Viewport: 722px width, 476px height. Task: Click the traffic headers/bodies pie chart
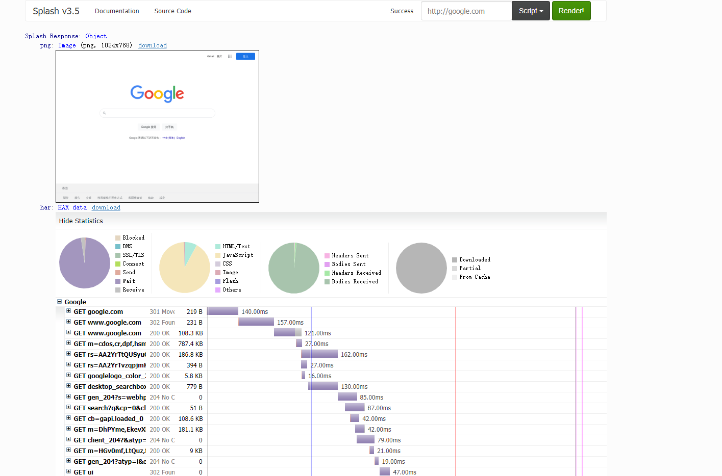point(294,268)
